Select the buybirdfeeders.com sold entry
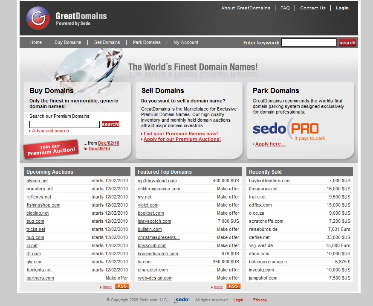The image size is (373, 306). [x=270, y=181]
